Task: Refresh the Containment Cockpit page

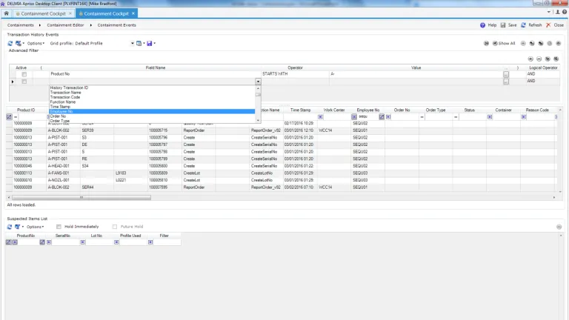Action: 523,25
